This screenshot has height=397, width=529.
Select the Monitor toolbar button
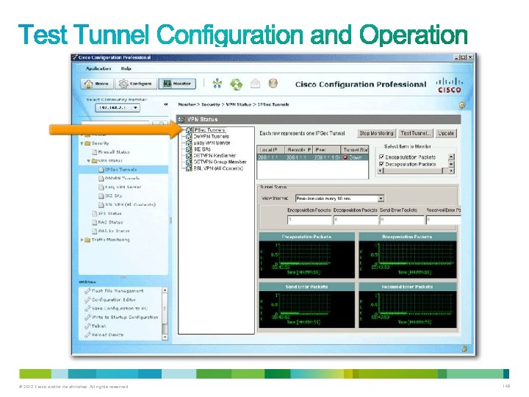click(x=178, y=83)
